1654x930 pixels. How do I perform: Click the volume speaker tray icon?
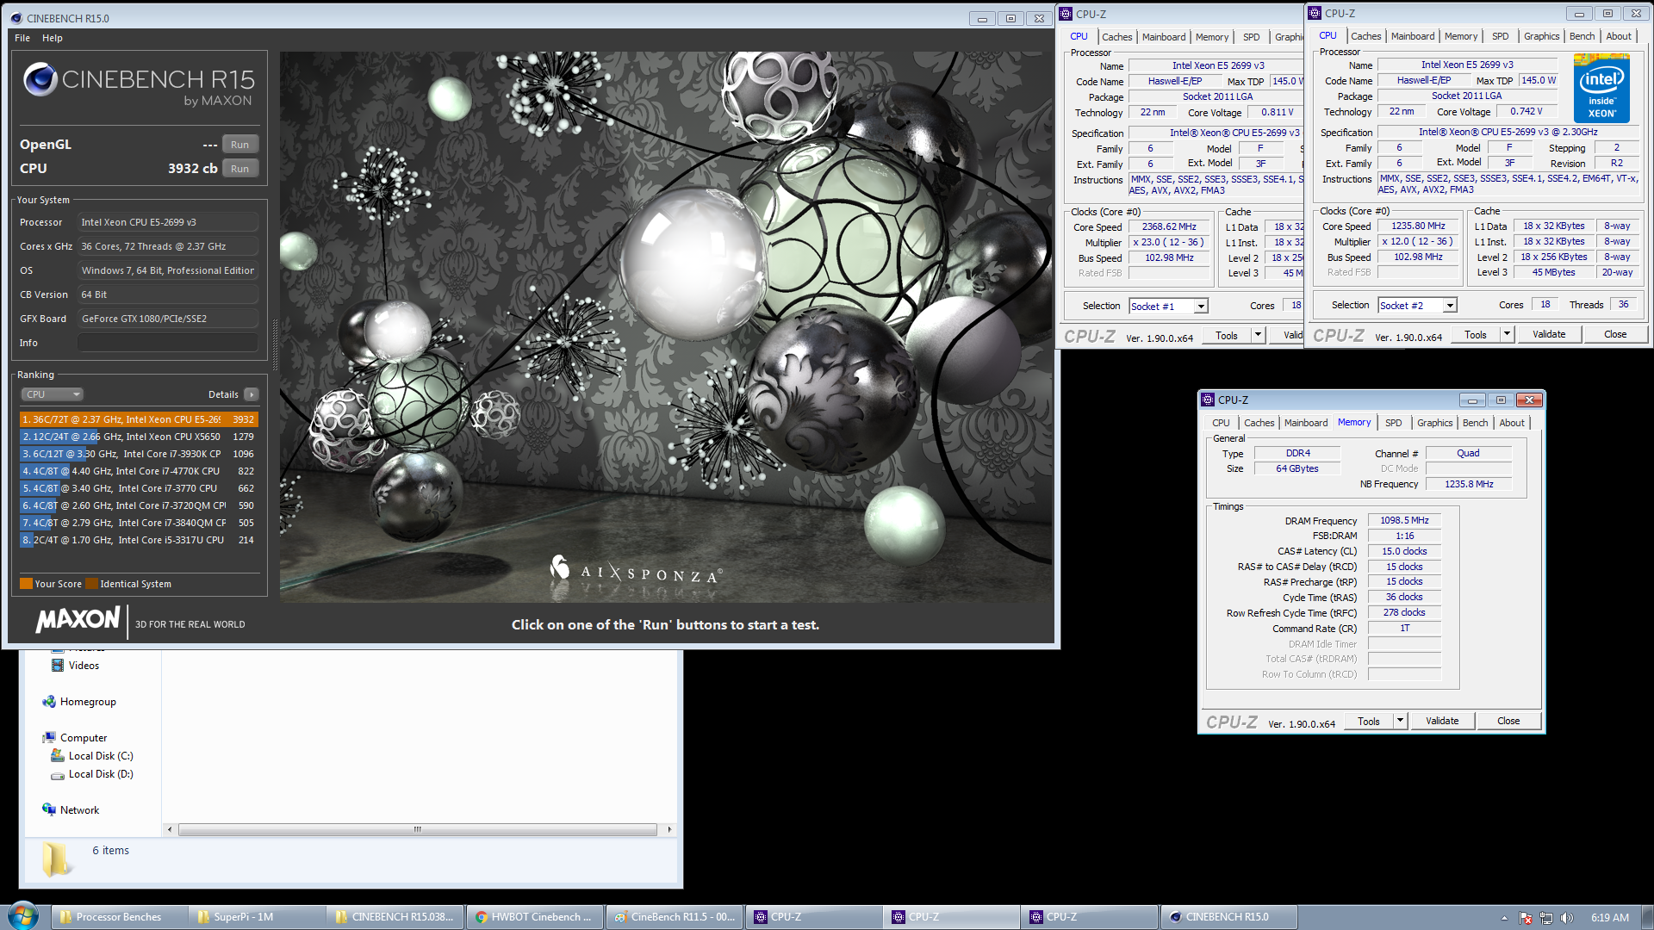[x=1566, y=918]
